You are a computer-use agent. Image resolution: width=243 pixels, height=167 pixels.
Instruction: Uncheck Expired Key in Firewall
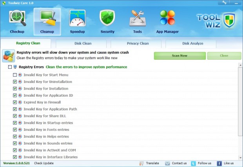[x=15, y=102]
